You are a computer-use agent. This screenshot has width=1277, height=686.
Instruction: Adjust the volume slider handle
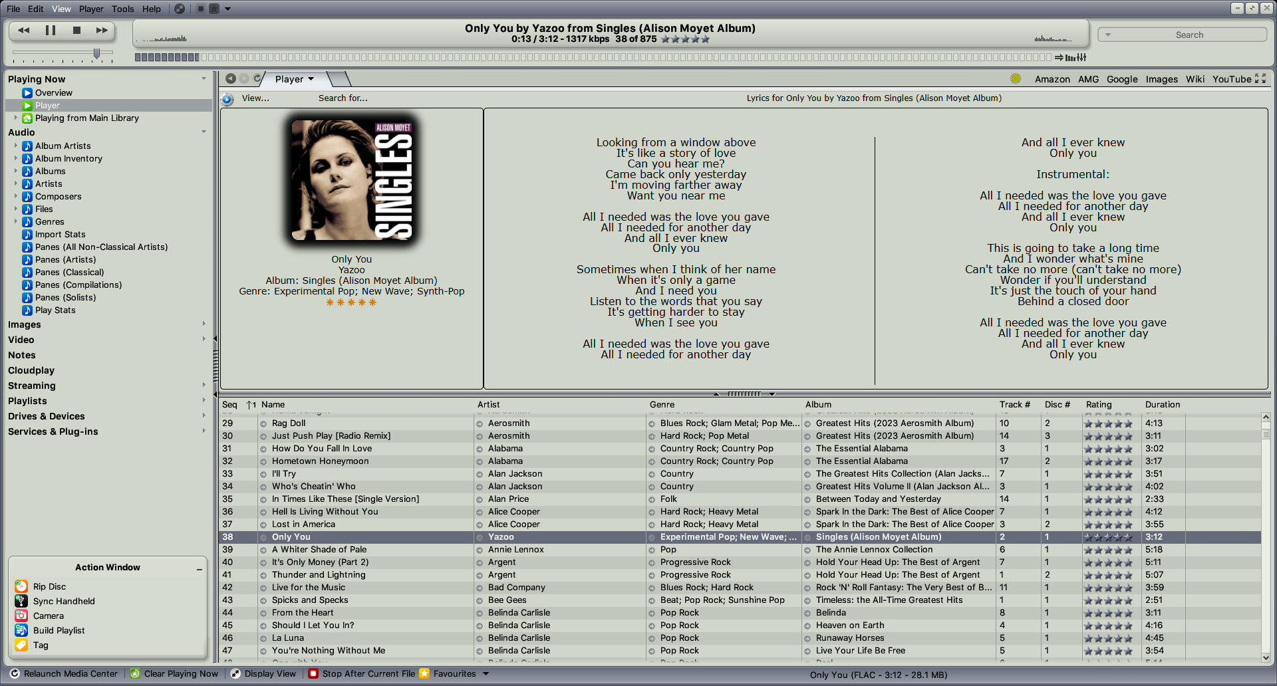97,53
